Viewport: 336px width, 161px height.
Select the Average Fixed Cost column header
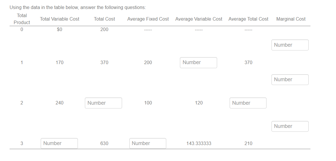point(148,19)
